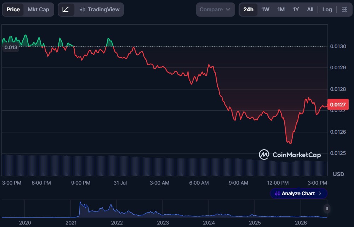The height and width of the screenshot is (227, 354).
Task: Click 2023 on the range navigator
Action: pyautogui.click(x=163, y=223)
